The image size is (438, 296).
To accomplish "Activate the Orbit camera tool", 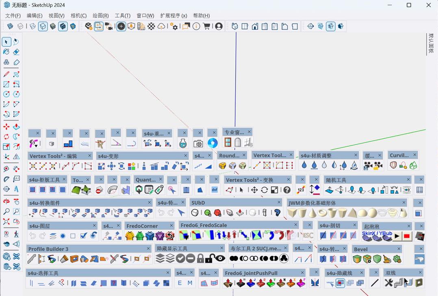I will (x=6, y=202).
